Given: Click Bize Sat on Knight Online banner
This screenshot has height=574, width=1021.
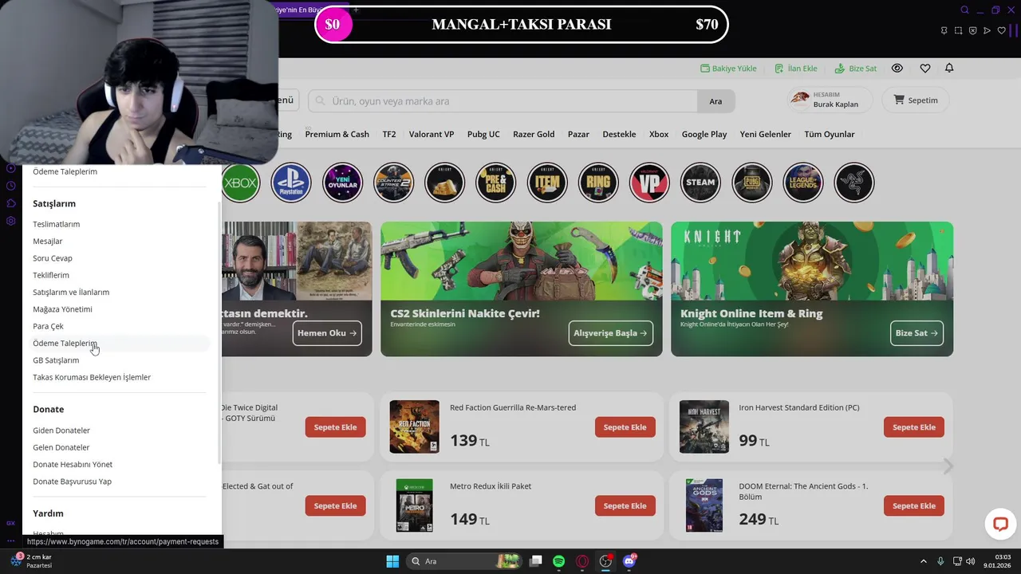Looking at the screenshot, I should coord(917,333).
